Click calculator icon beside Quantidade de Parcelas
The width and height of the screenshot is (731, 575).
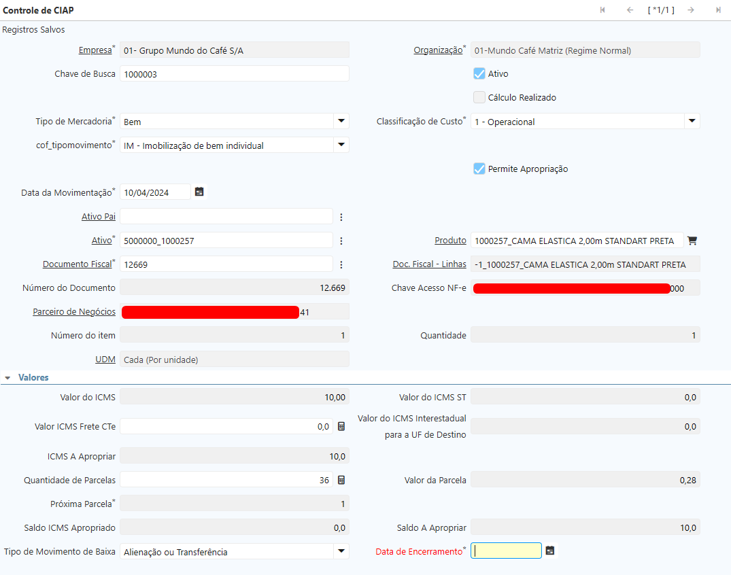pyautogui.click(x=341, y=480)
